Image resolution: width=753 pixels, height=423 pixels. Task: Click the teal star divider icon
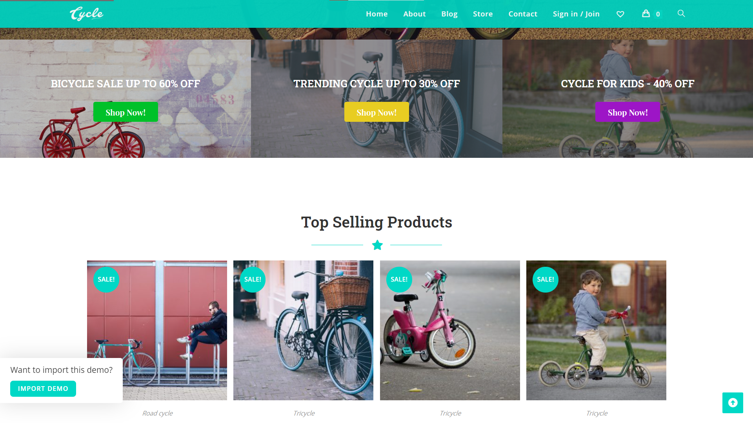click(377, 245)
